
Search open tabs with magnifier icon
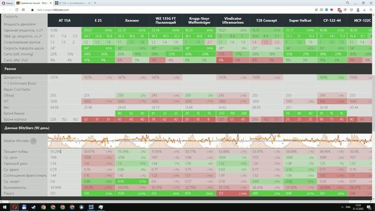tap(347, 3)
